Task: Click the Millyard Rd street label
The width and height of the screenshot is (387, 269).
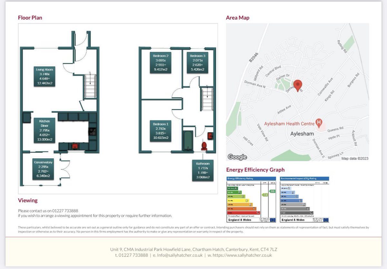Action: [x=259, y=74]
